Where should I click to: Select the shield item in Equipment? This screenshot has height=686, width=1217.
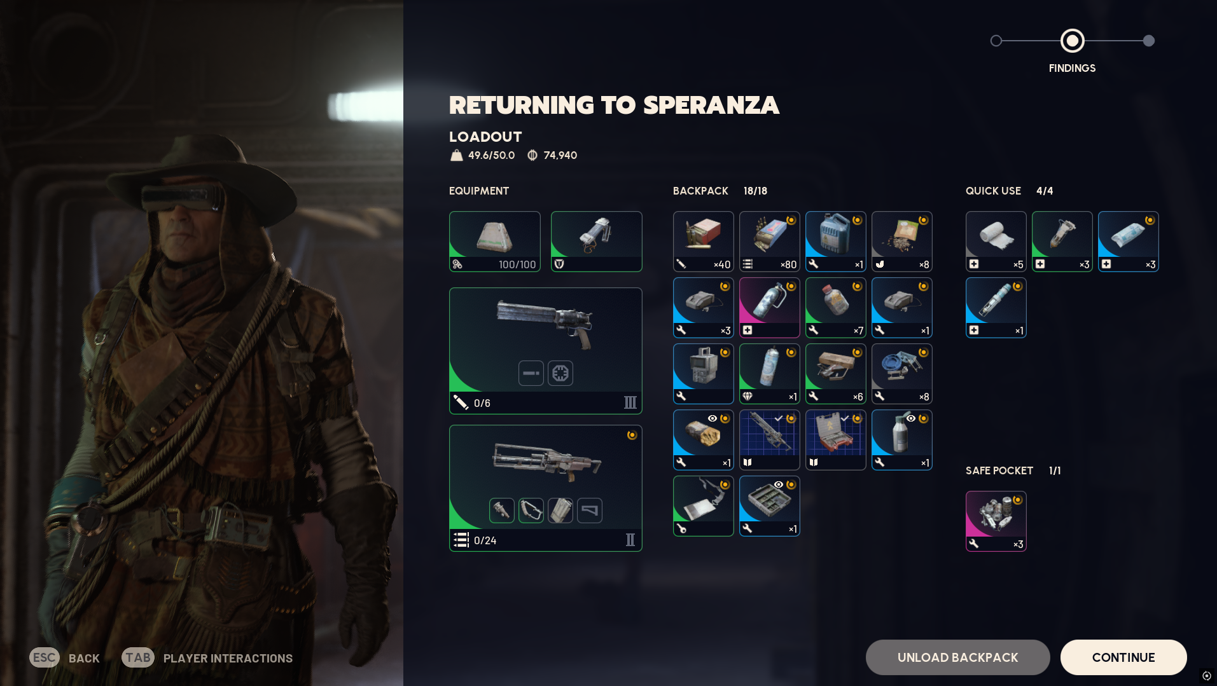596,242
